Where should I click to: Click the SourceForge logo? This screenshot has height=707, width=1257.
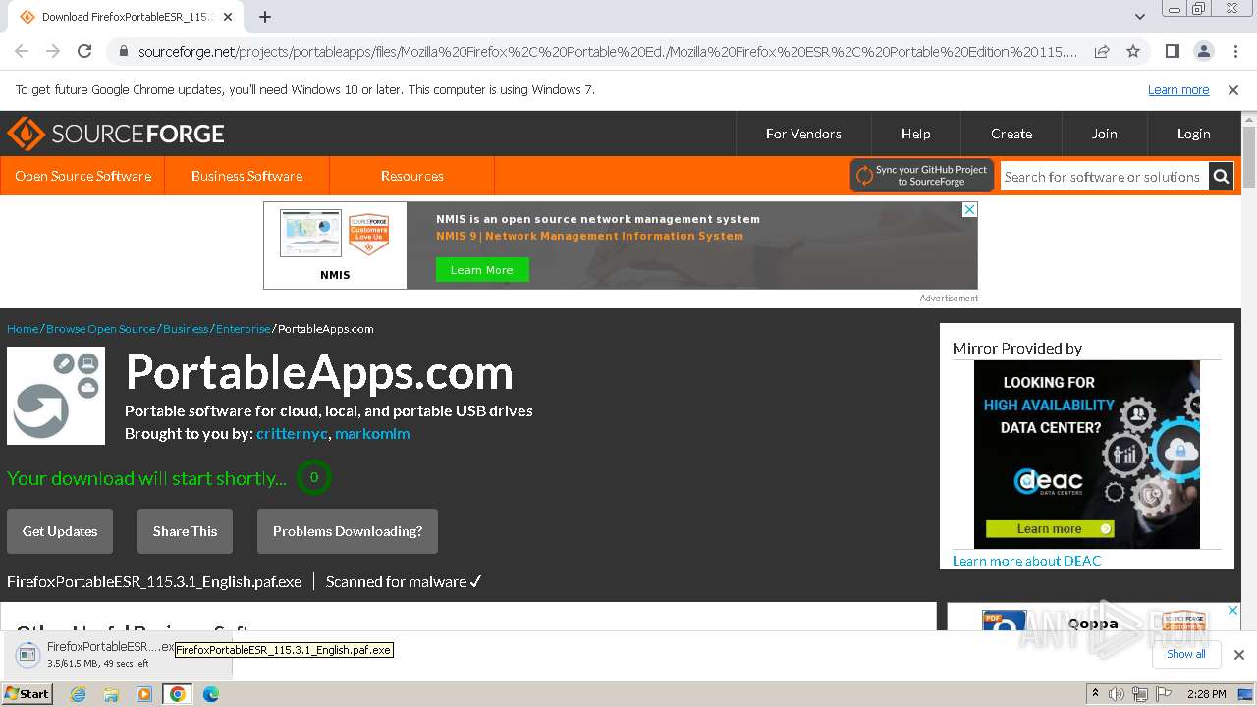116,134
